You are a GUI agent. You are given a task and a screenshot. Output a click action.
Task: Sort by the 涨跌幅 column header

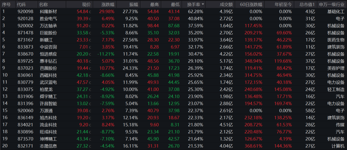pyautogui.click(x=108, y=4)
